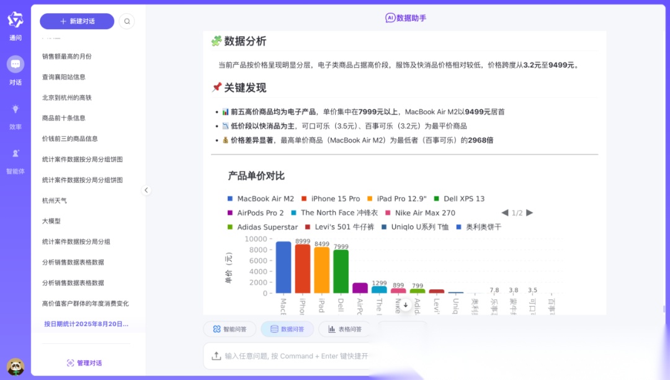Open the 对话 chat sidebar icon

16,64
